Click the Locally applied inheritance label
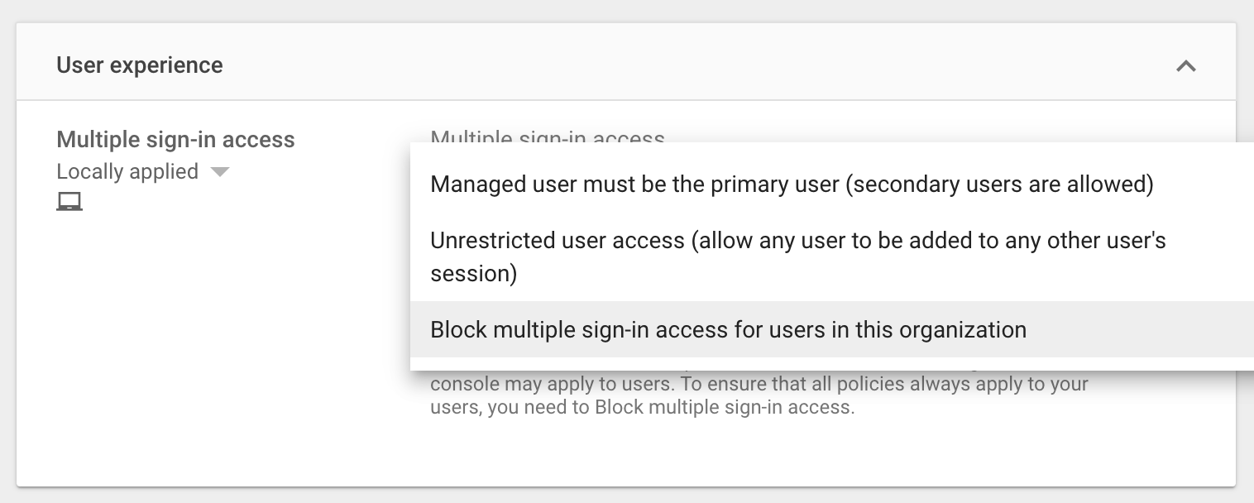The image size is (1254, 503). click(127, 172)
